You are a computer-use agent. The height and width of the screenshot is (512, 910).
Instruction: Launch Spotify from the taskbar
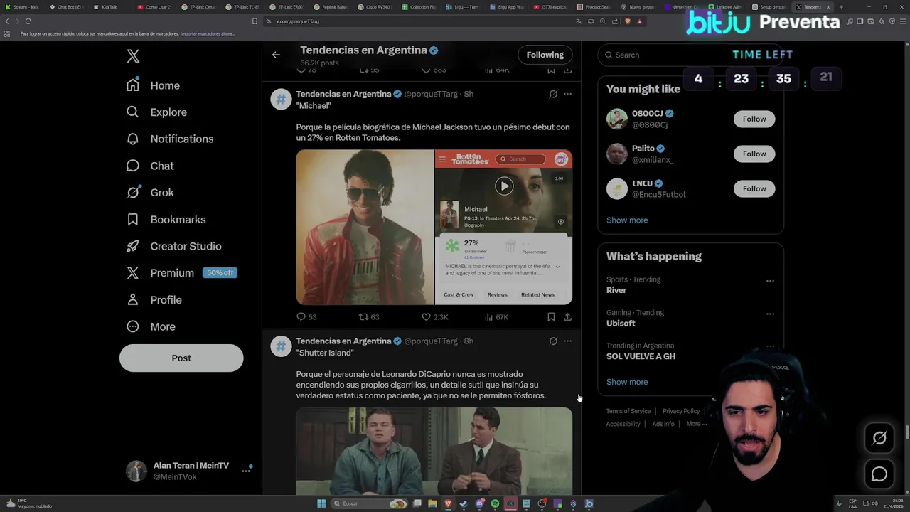pyautogui.click(x=495, y=503)
